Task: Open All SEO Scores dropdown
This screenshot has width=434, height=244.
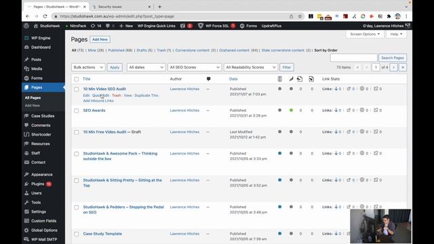Action: [195, 67]
